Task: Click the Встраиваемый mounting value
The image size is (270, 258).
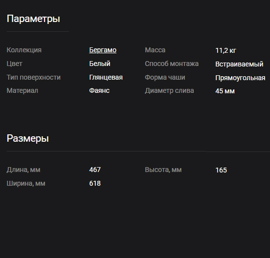Action: click(x=239, y=64)
